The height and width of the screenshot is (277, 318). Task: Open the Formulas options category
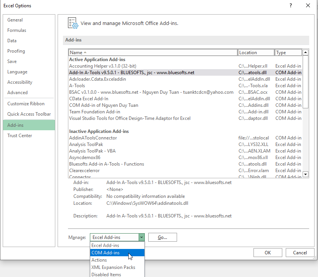pyautogui.click(x=29, y=30)
